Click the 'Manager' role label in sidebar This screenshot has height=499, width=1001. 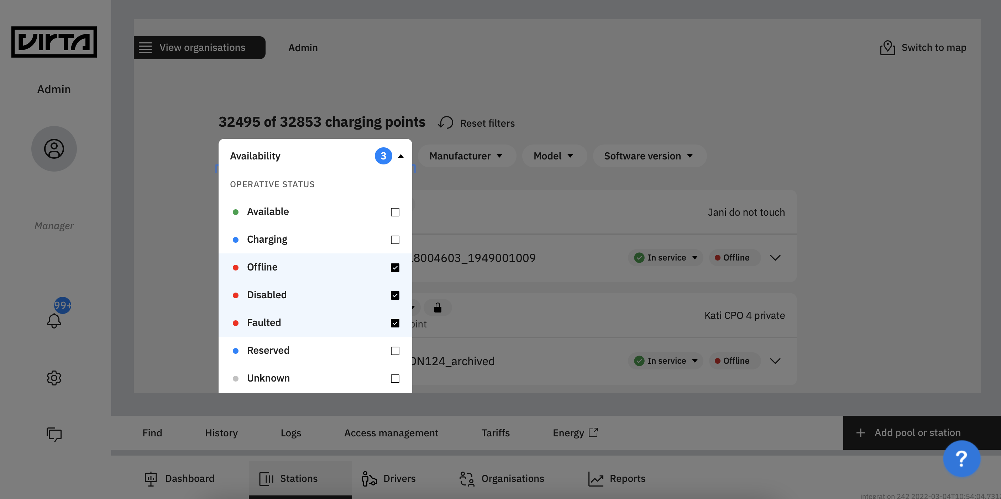[x=54, y=226]
